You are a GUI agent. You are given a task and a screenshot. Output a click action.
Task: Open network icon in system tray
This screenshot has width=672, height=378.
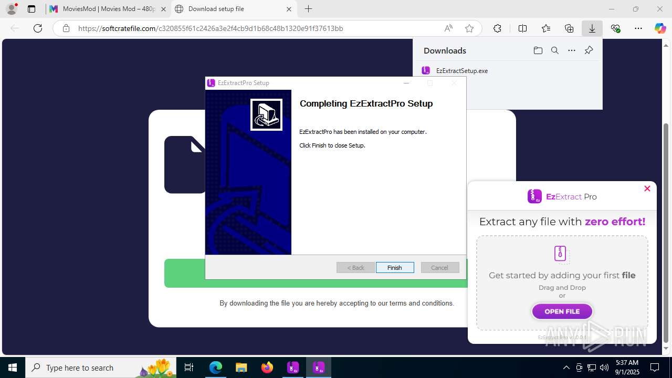click(592, 367)
